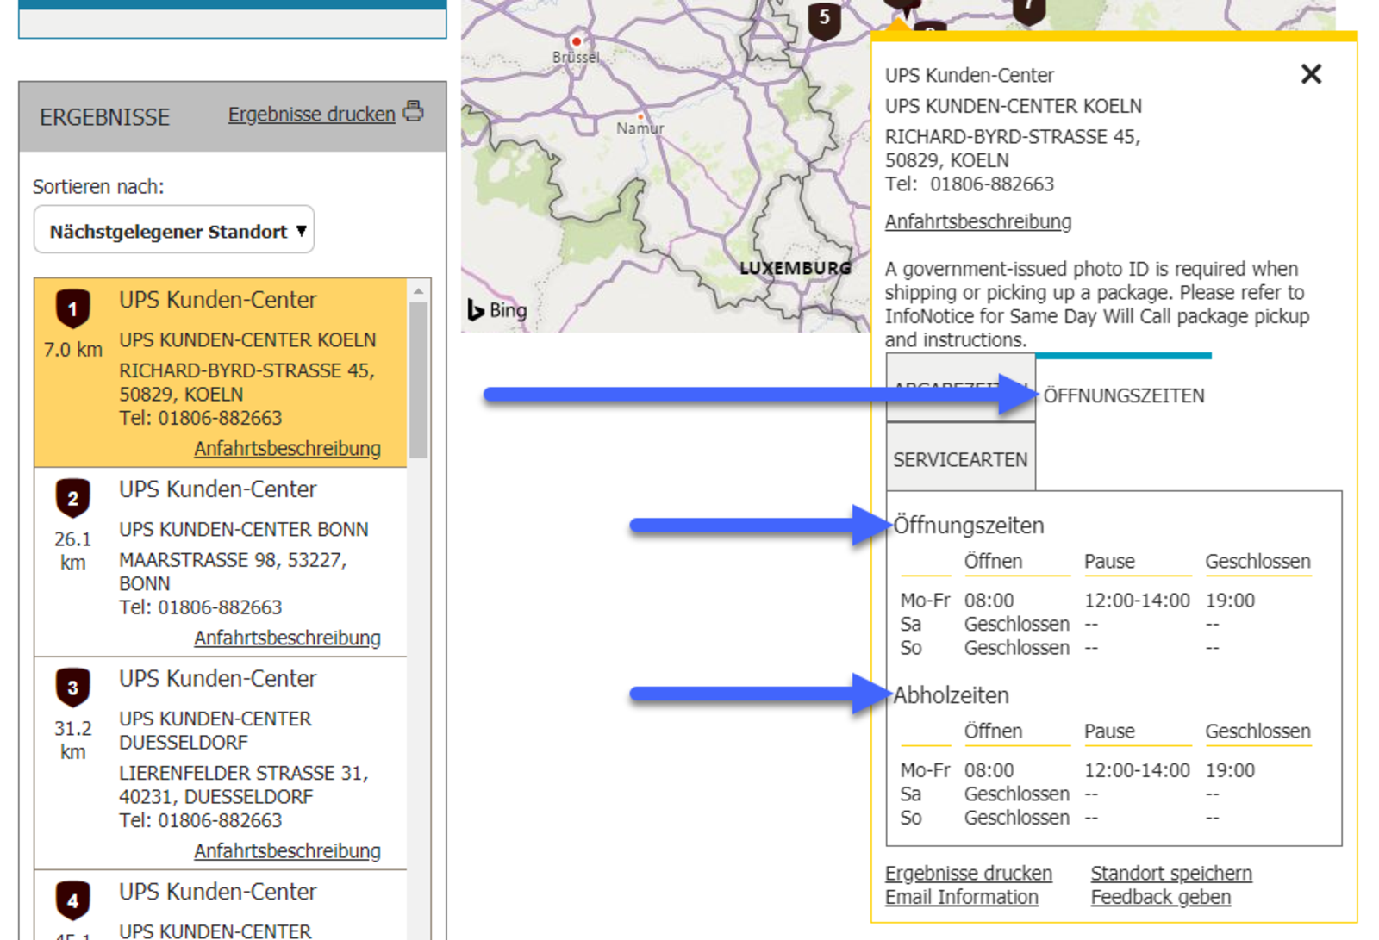Close the UPS Kunden-Center popup
This screenshot has height=940, width=1379.
(x=1311, y=74)
